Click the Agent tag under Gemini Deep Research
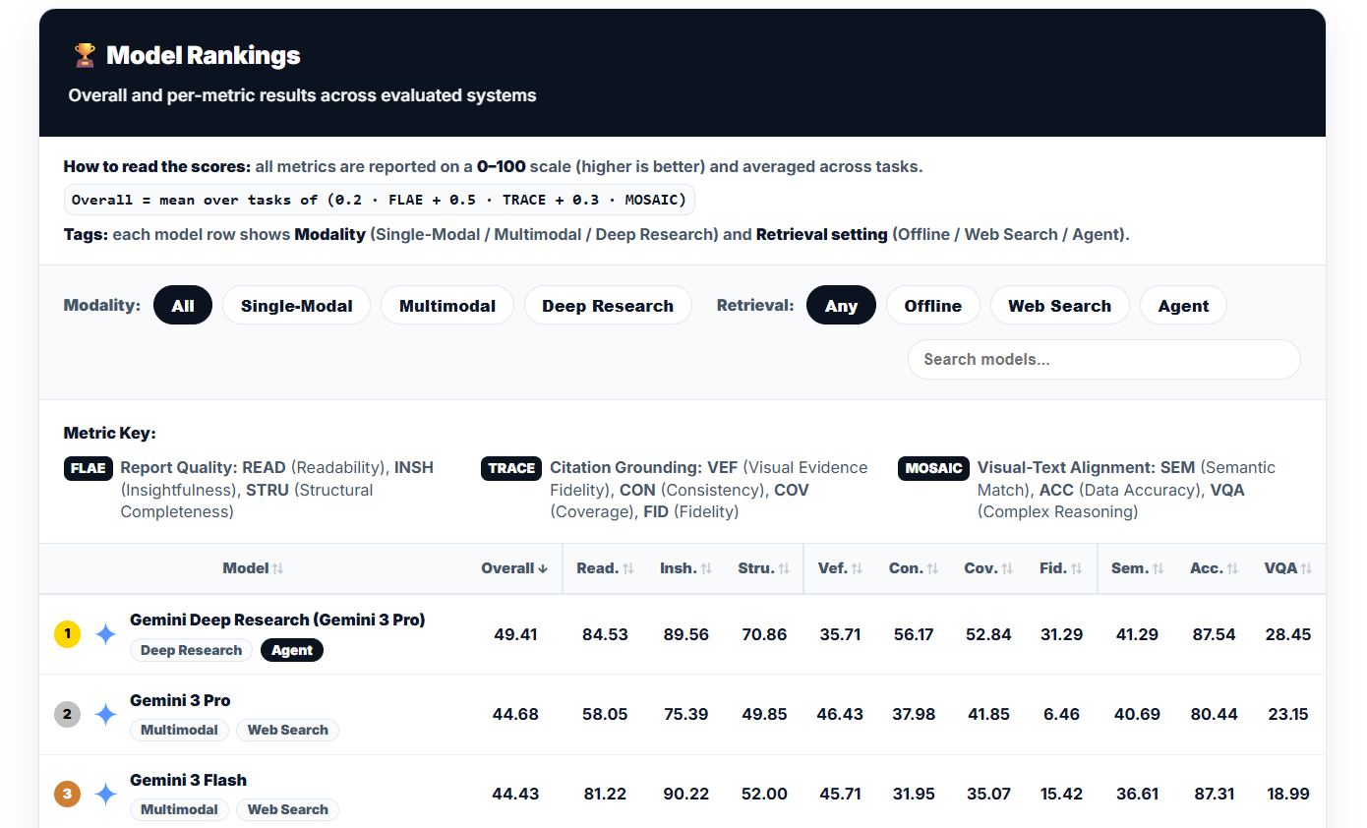The height and width of the screenshot is (828, 1367). coord(292,650)
